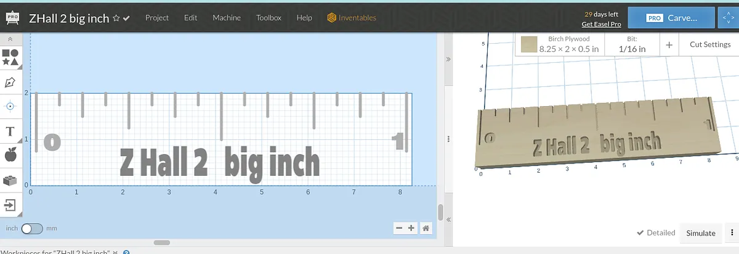The width and height of the screenshot is (739, 254).
Task: Zoom in the design canvas
Action: point(411,228)
